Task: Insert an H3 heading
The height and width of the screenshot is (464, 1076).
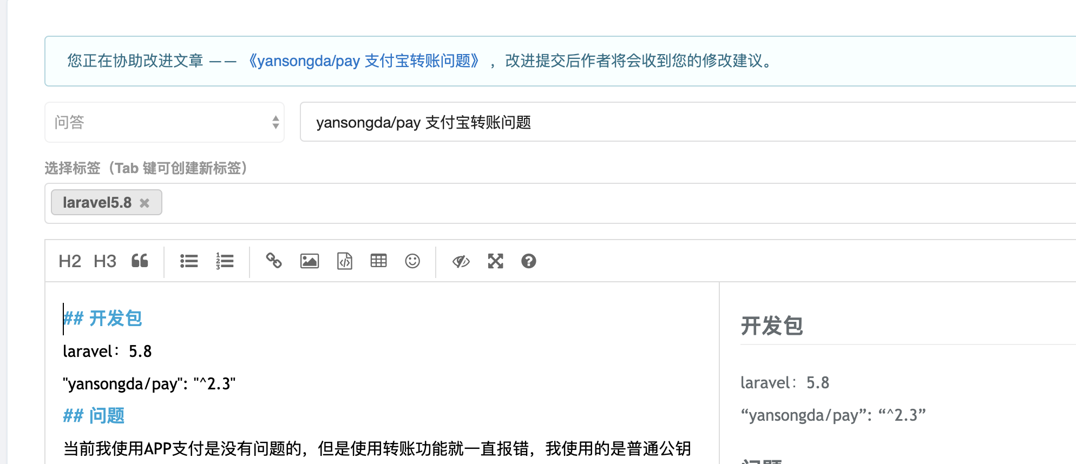Action: [x=105, y=261]
